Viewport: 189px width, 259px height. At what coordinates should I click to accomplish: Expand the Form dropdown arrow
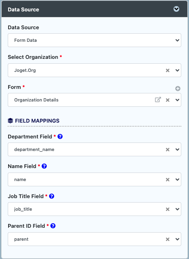[x=177, y=100]
